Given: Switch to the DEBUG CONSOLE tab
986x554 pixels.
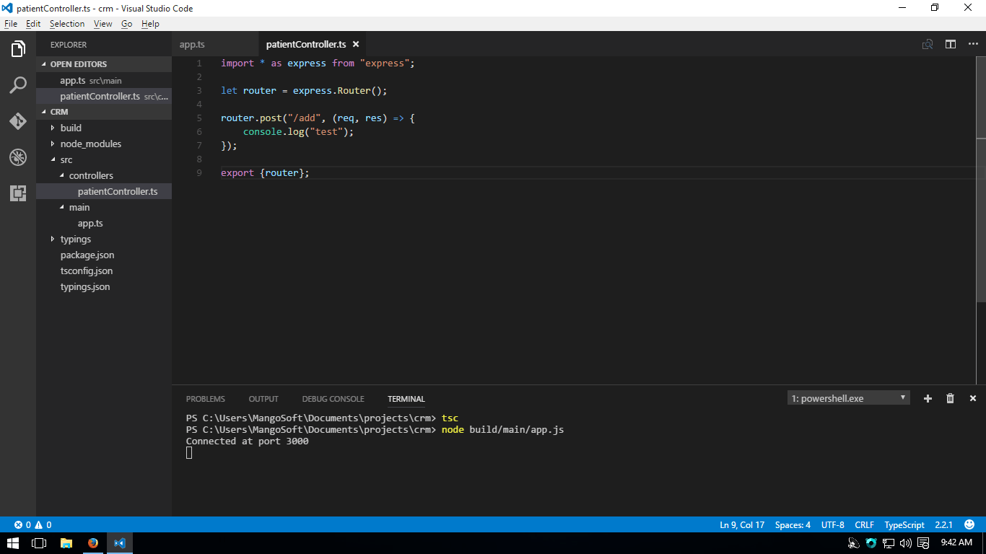Looking at the screenshot, I should coord(333,399).
